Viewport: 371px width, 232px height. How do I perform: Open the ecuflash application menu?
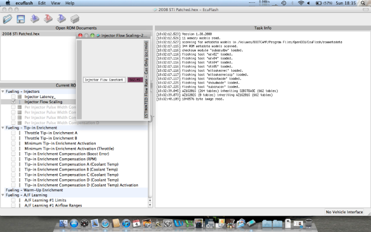point(24,3)
